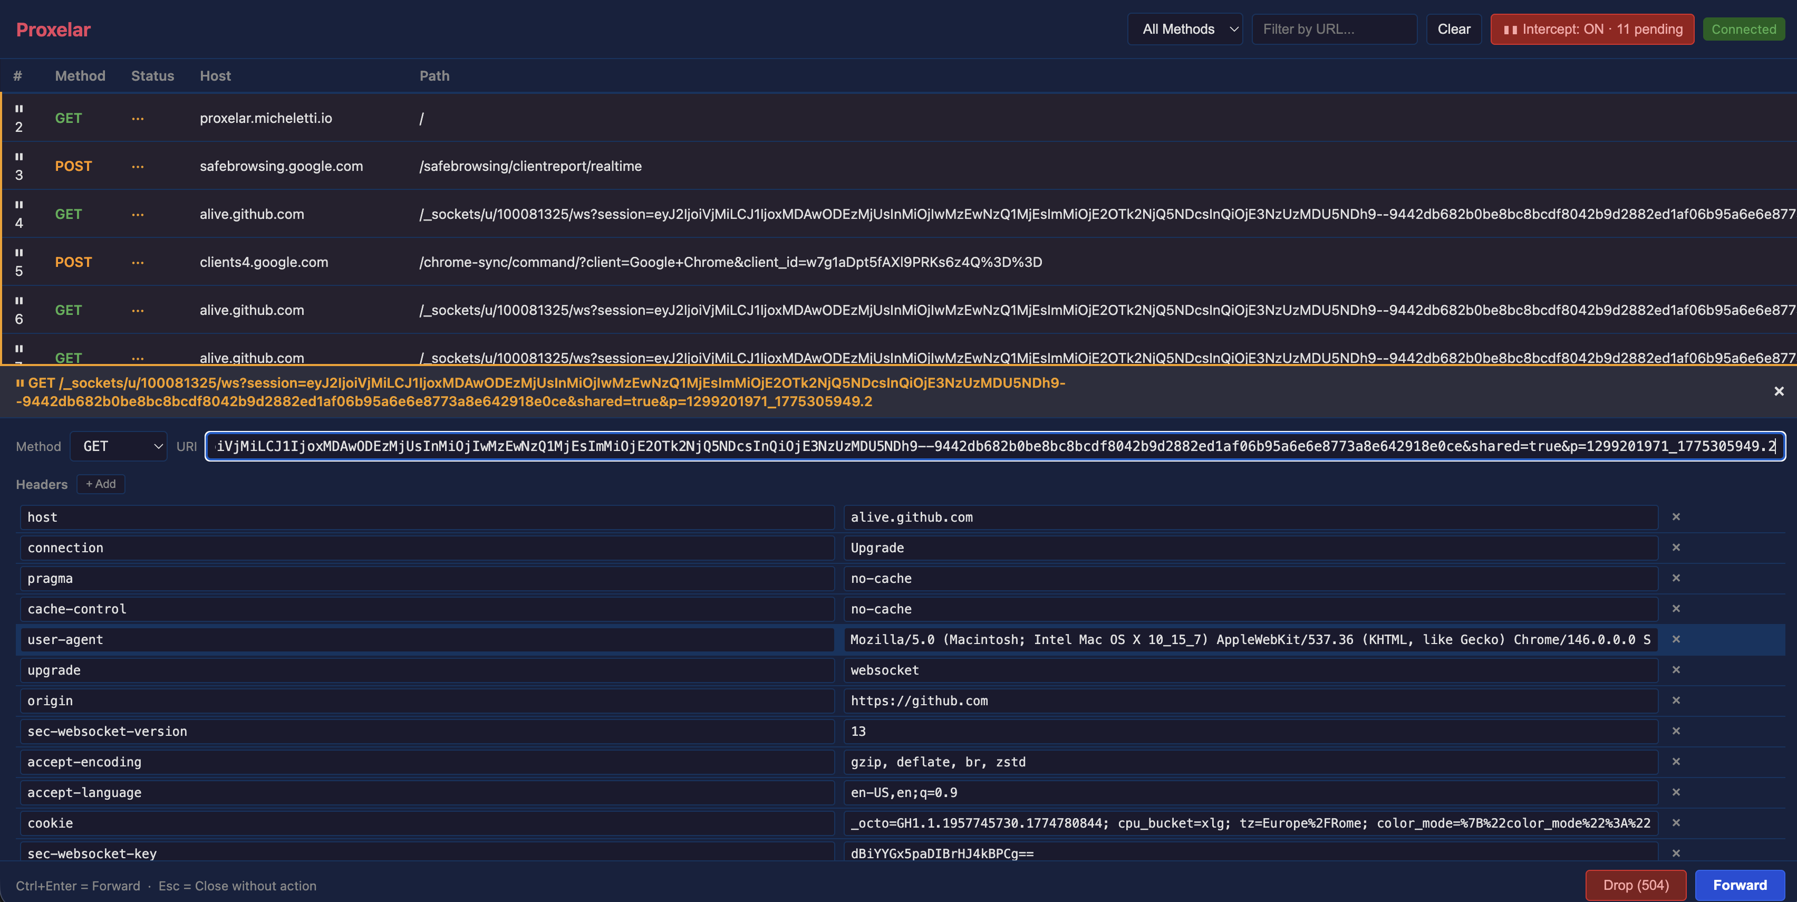Add a new header with the + Add button
This screenshot has height=902, width=1797.
(x=101, y=483)
